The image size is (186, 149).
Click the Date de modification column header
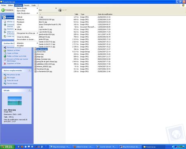[105, 14]
